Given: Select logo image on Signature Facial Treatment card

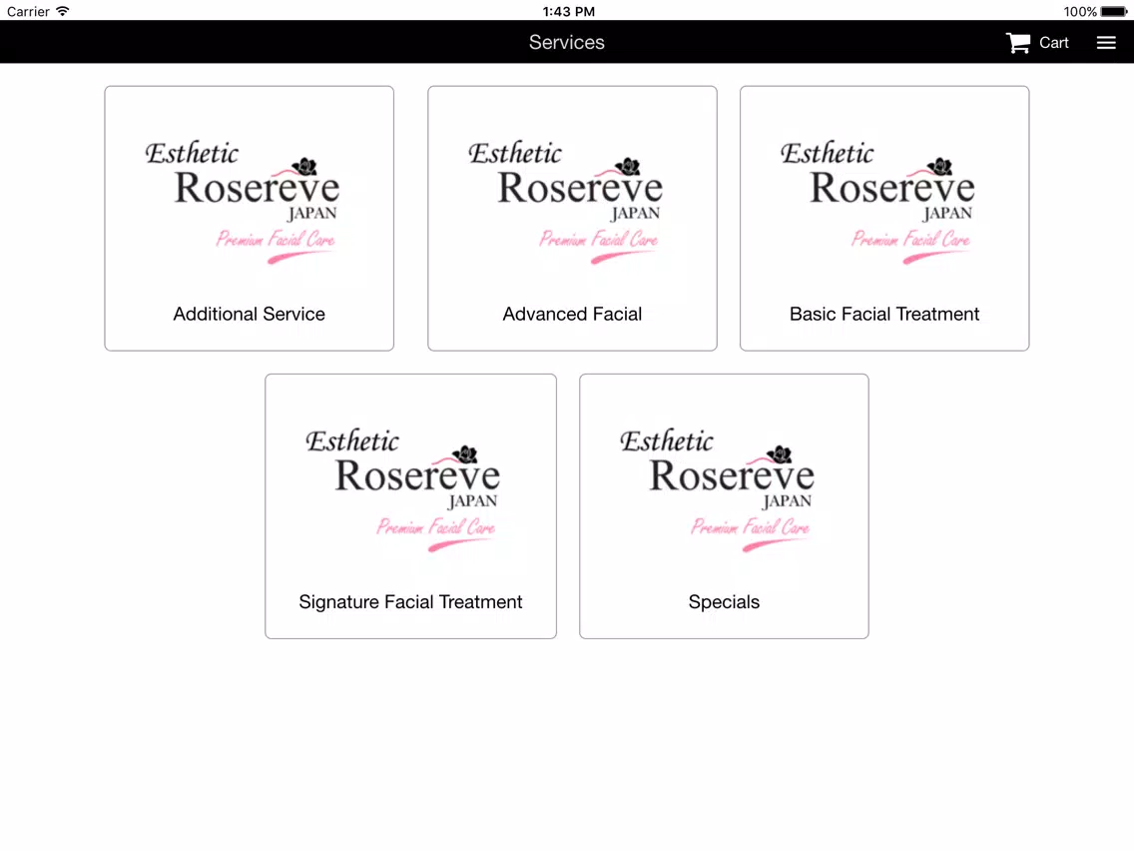Looking at the screenshot, I should click(403, 490).
